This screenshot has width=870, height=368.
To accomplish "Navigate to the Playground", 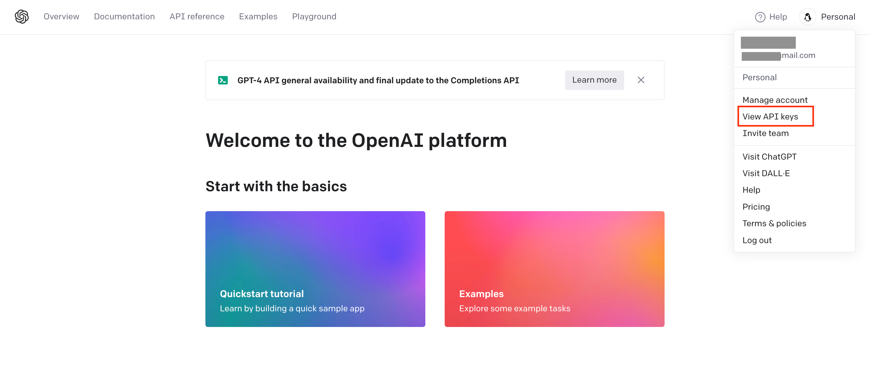I will [314, 17].
